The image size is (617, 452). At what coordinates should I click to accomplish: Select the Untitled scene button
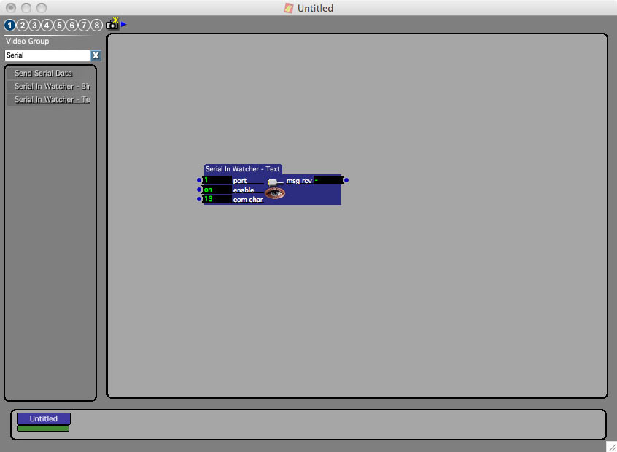(44, 418)
